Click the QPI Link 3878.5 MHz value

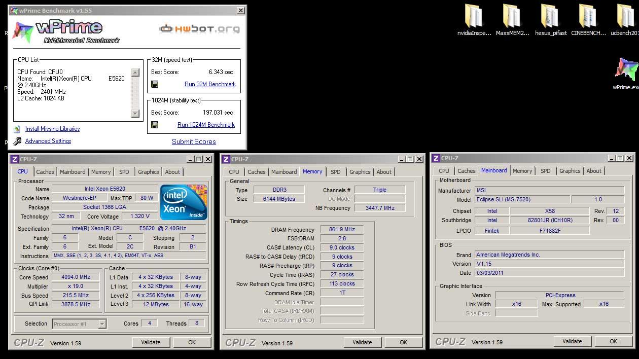(76, 304)
